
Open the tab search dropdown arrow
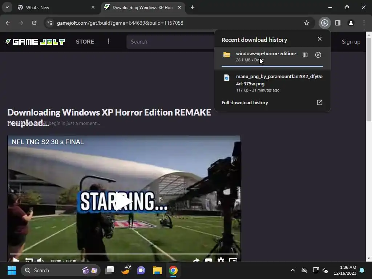click(x=7, y=7)
